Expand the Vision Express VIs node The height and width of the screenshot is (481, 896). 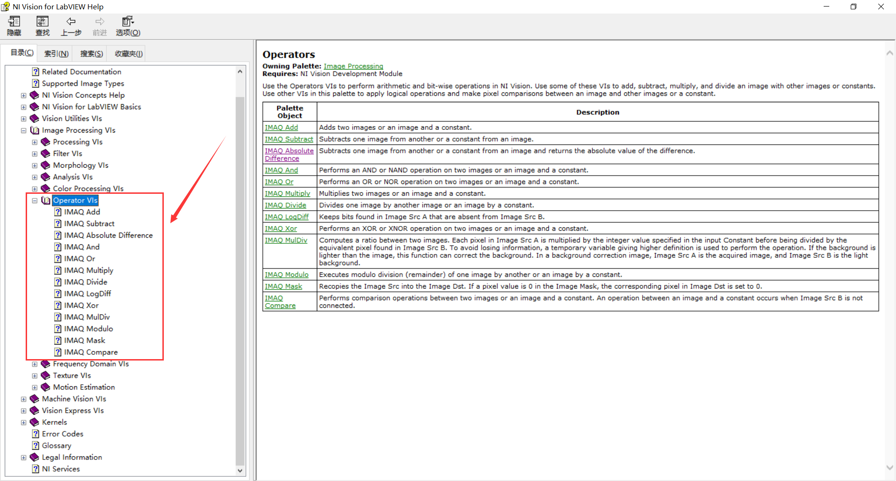coord(23,410)
